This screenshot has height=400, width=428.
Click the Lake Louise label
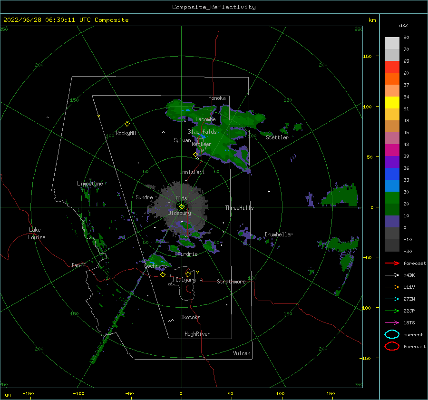[x=37, y=234]
